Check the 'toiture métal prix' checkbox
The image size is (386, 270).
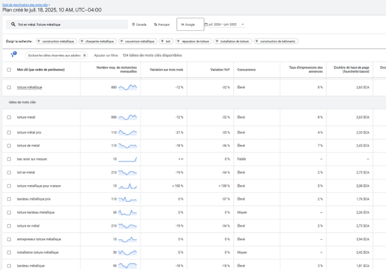tap(9, 133)
